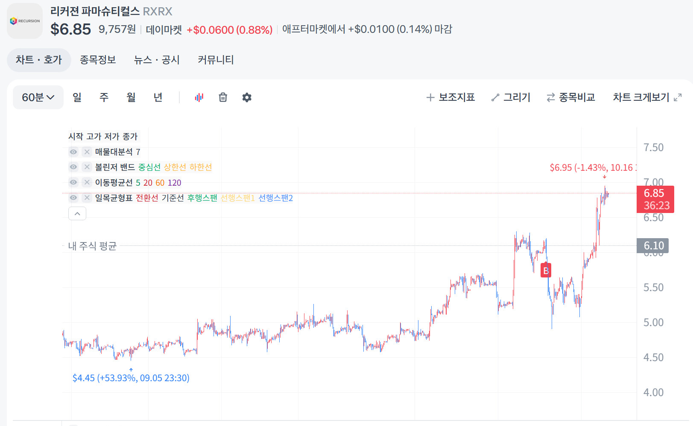The width and height of the screenshot is (693, 426).
Task: Open the 종목정보 tab
Action: [x=98, y=60]
